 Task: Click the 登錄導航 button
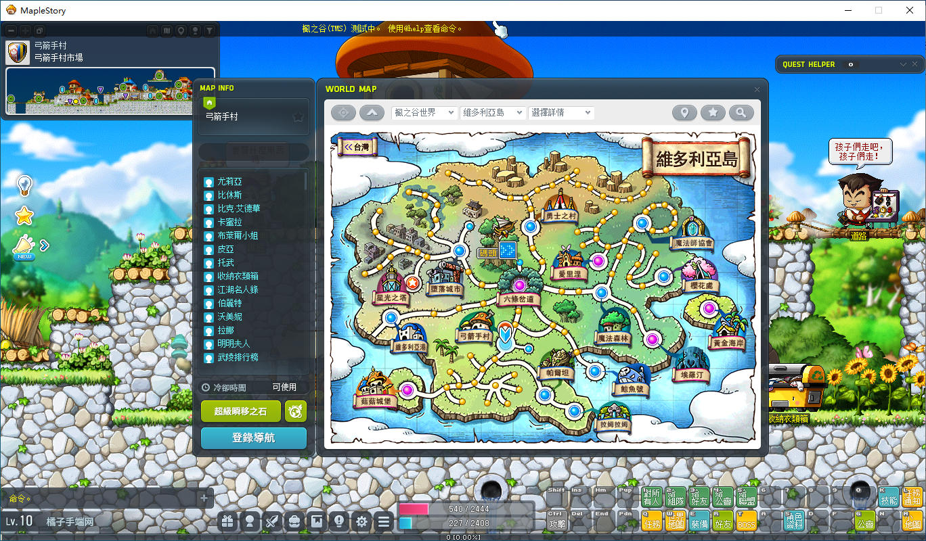pyautogui.click(x=254, y=438)
